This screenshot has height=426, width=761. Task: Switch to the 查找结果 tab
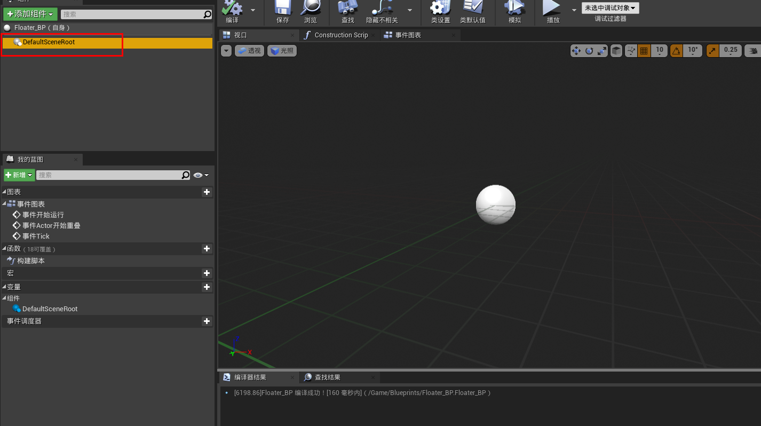tap(327, 377)
